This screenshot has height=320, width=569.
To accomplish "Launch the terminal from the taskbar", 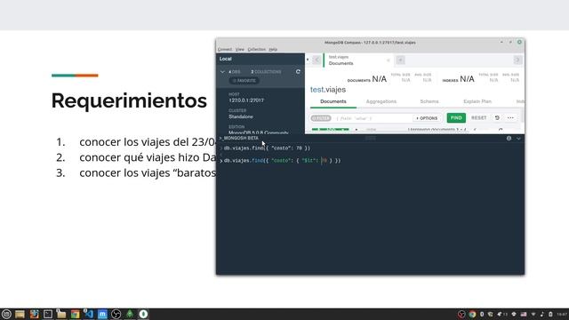I will point(47,314).
